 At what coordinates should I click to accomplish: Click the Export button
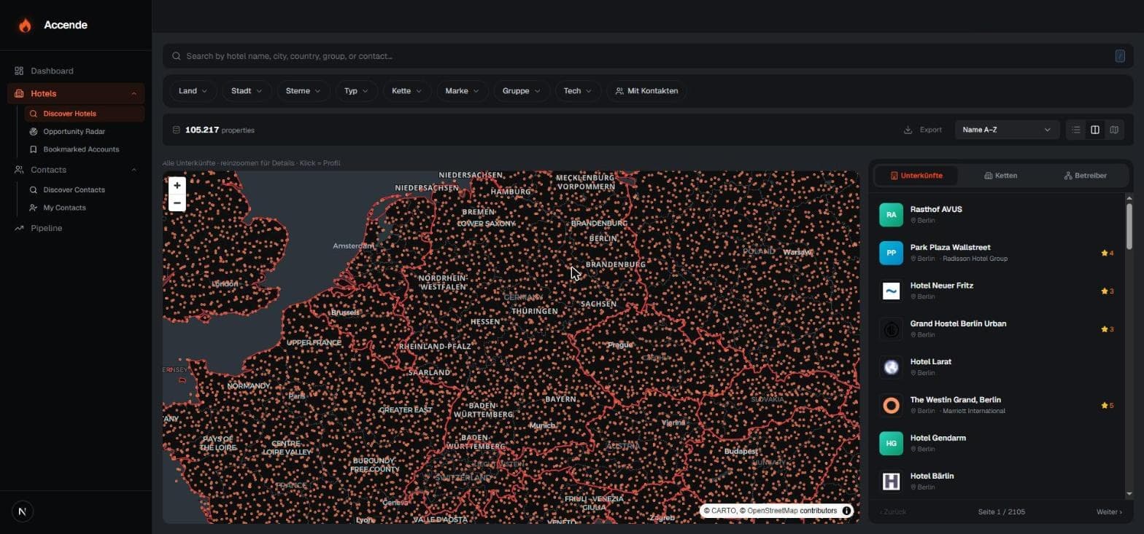923,130
